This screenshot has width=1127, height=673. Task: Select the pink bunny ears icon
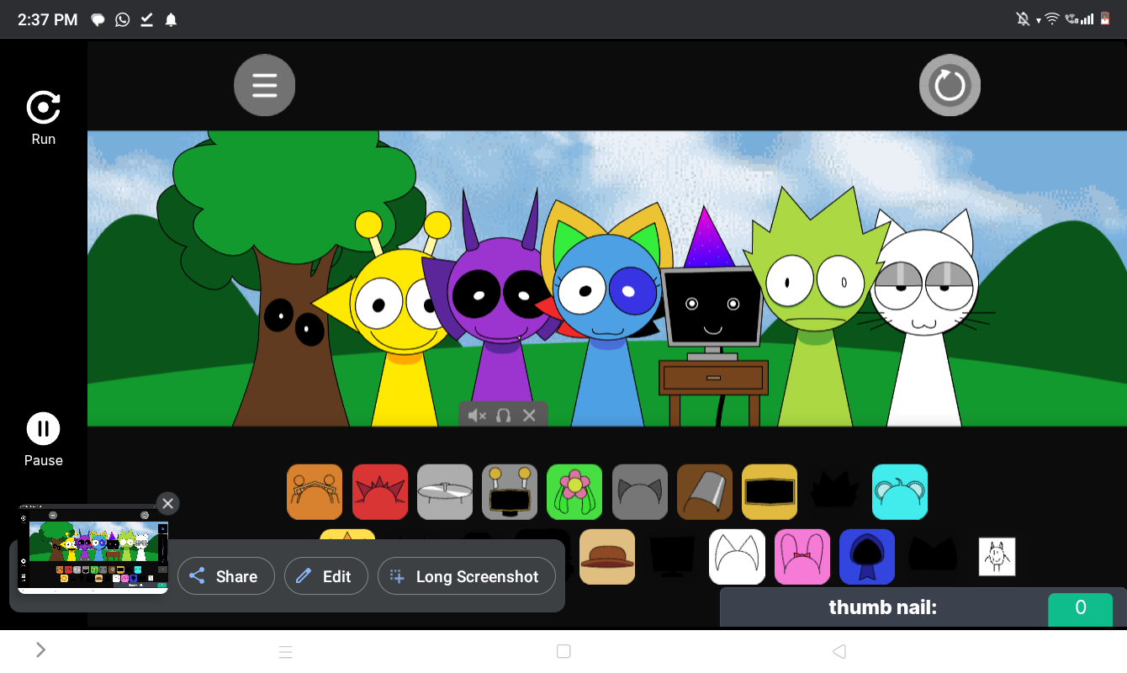pyautogui.click(x=802, y=557)
